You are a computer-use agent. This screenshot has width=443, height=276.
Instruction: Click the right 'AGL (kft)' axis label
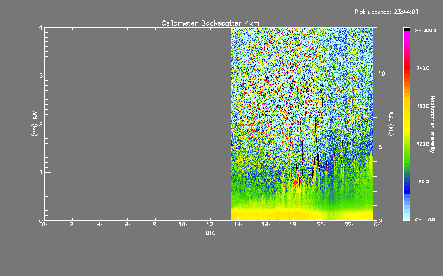click(x=391, y=124)
